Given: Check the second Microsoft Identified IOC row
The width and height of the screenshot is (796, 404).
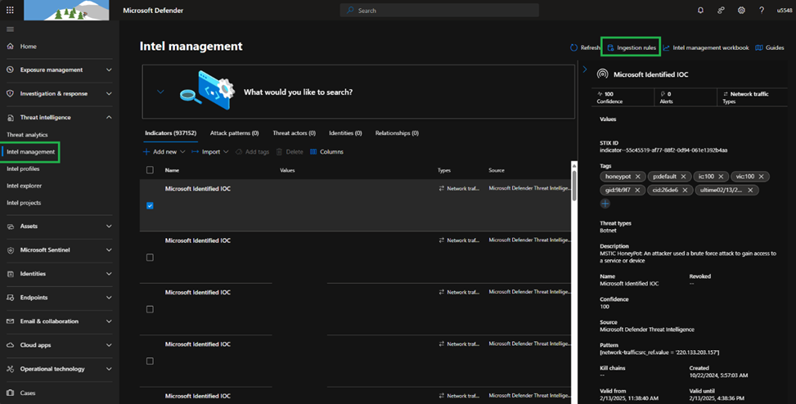Looking at the screenshot, I should pyautogui.click(x=150, y=258).
